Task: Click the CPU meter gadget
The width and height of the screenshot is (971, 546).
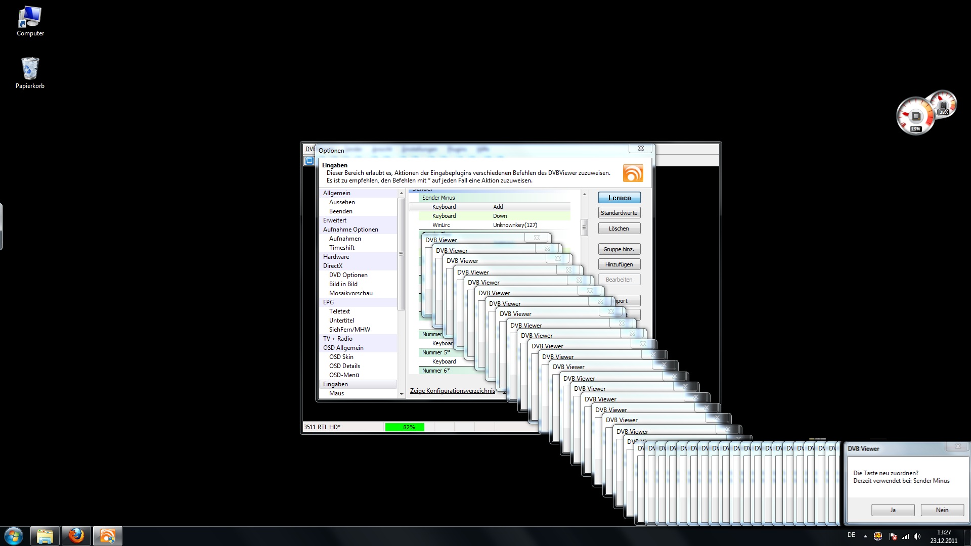Action: tap(915, 116)
